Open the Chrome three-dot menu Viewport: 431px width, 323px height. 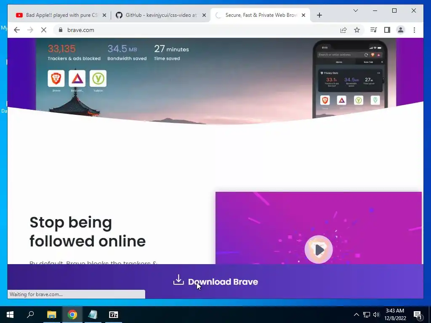click(414, 30)
